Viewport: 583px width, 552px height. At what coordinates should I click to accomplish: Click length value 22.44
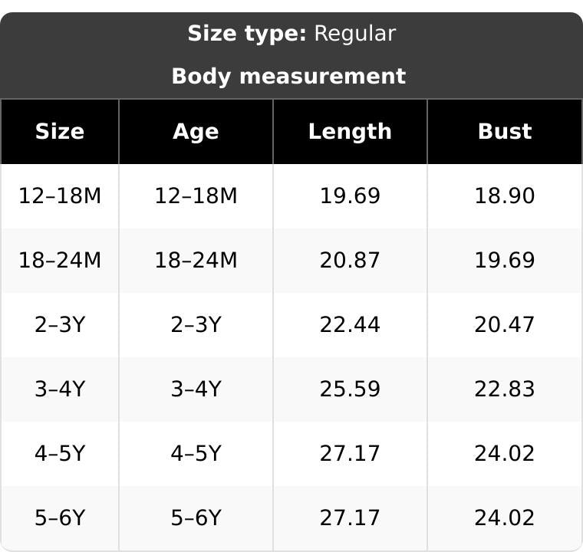[351, 324]
